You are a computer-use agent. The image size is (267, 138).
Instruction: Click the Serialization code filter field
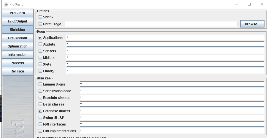point(172,91)
